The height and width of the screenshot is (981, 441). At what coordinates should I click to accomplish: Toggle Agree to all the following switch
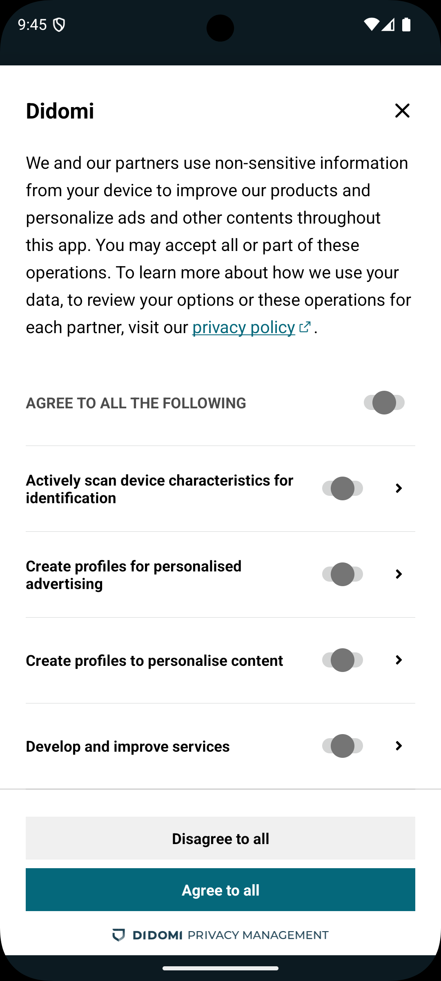pyautogui.click(x=384, y=403)
